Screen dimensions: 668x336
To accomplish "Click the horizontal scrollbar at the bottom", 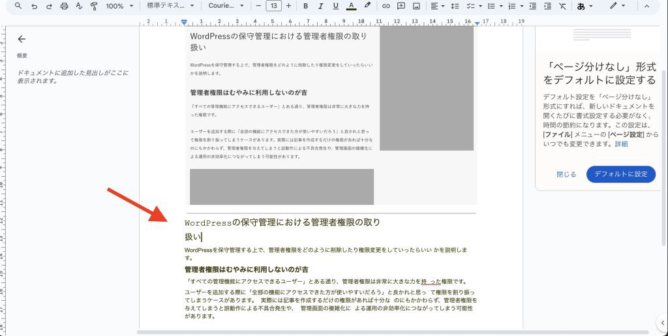I will (392, 332).
